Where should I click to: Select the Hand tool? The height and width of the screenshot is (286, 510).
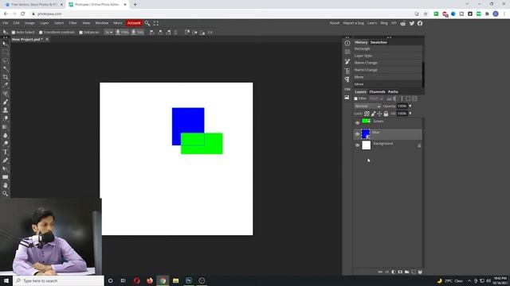(x=6, y=185)
